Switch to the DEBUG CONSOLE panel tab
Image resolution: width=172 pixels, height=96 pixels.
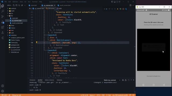click(49, 80)
